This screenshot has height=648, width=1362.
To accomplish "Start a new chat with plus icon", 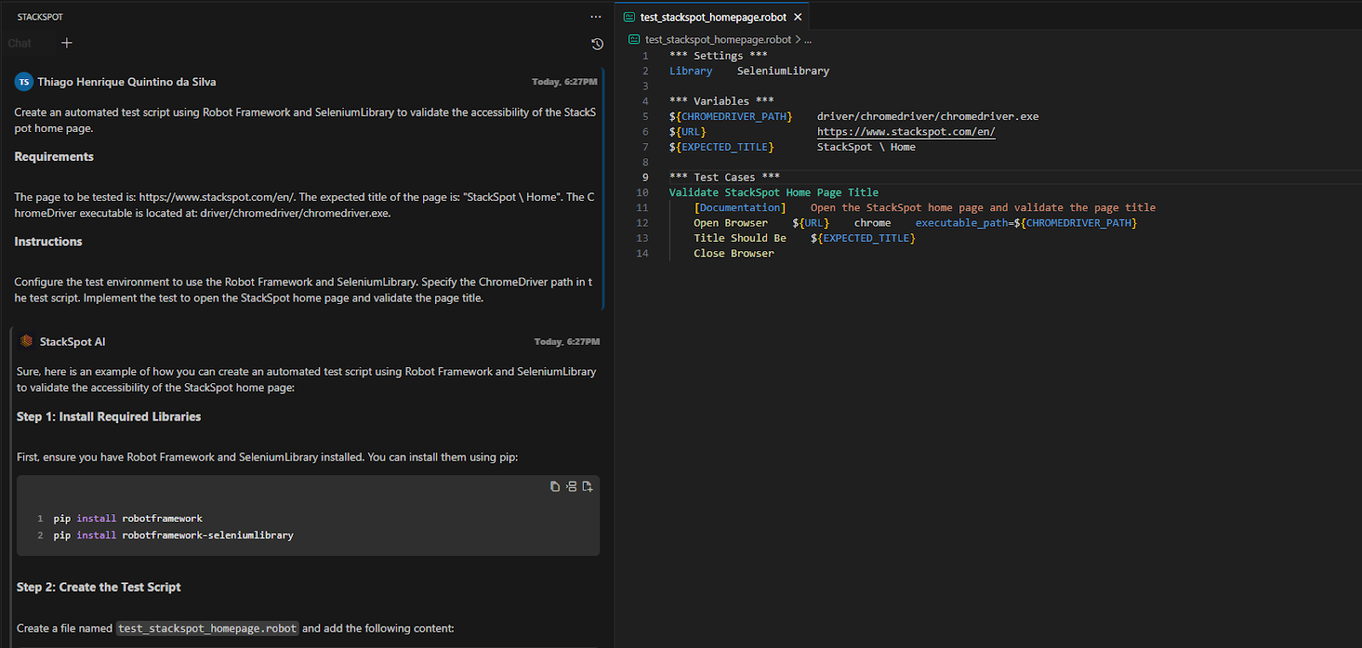I will click(66, 43).
